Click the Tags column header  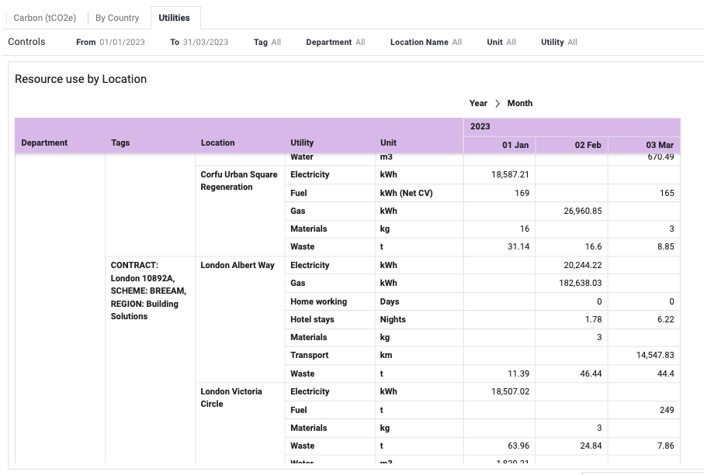(120, 143)
